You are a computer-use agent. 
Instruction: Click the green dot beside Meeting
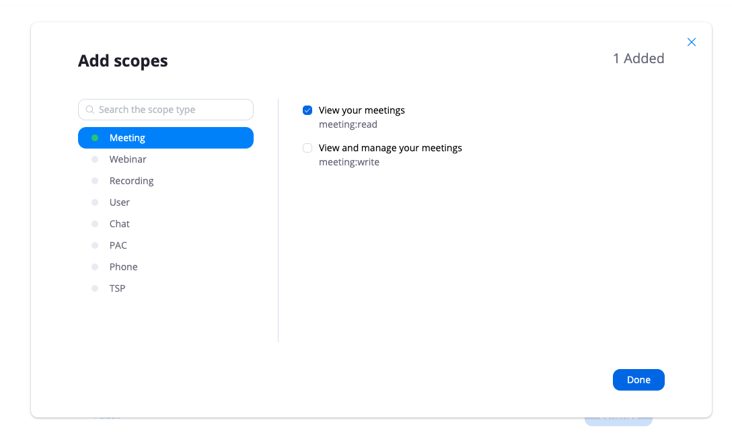click(x=95, y=138)
